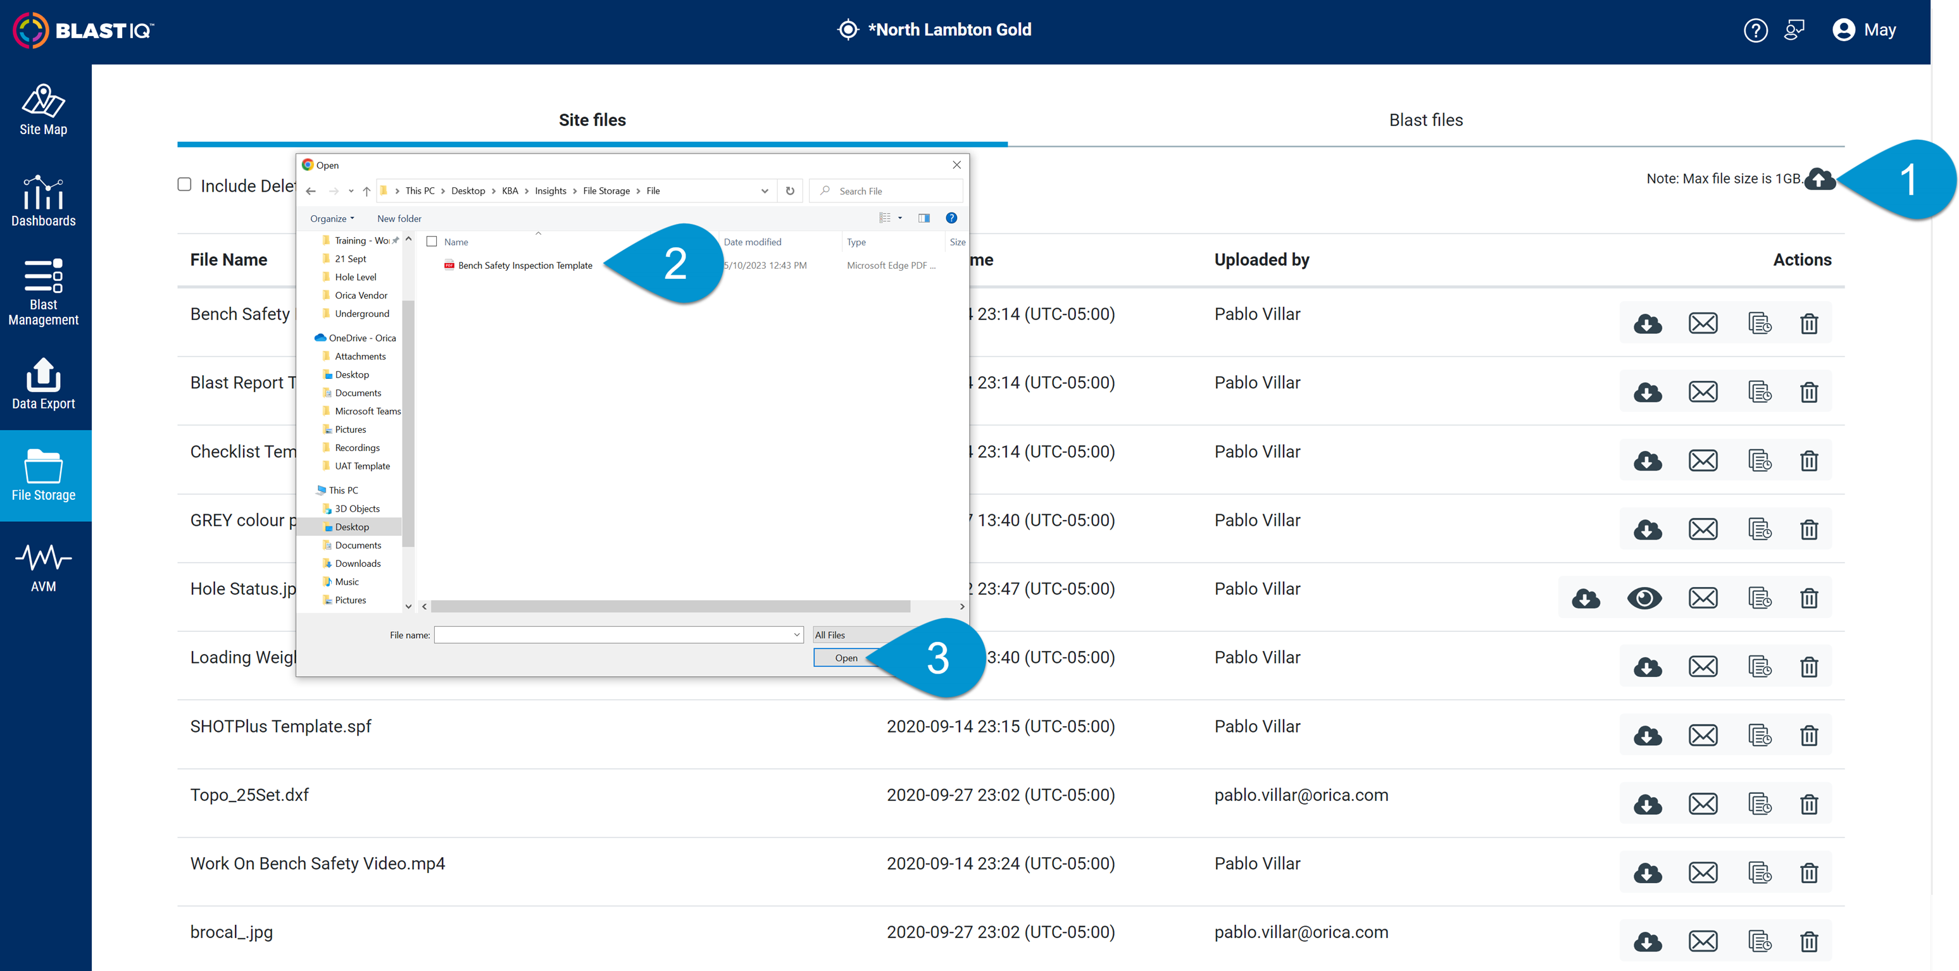This screenshot has height=971, width=1959.
Task: Sort by the Date modified column
Action: [780, 242]
